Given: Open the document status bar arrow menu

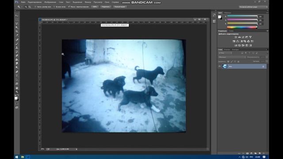Looking at the screenshot, I should pos(76,149).
